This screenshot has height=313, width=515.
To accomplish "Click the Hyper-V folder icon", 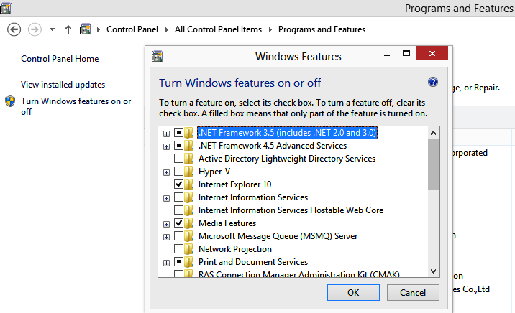I will point(190,172).
